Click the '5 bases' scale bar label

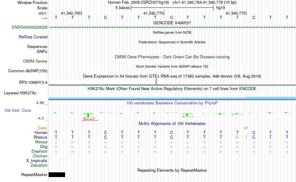(x=123, y=8)
